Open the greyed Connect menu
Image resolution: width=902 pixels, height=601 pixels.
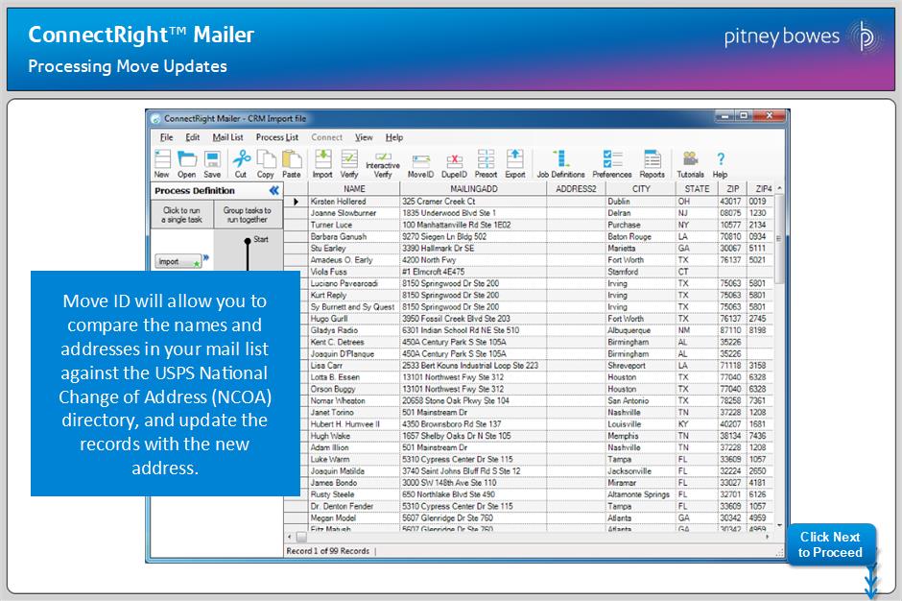click(327, 137)
